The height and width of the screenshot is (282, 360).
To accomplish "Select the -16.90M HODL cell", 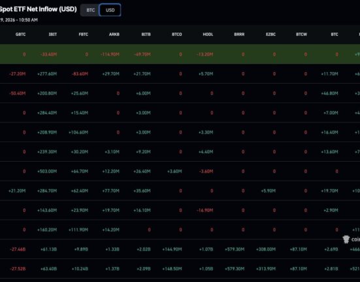I will tap(205, 210).
